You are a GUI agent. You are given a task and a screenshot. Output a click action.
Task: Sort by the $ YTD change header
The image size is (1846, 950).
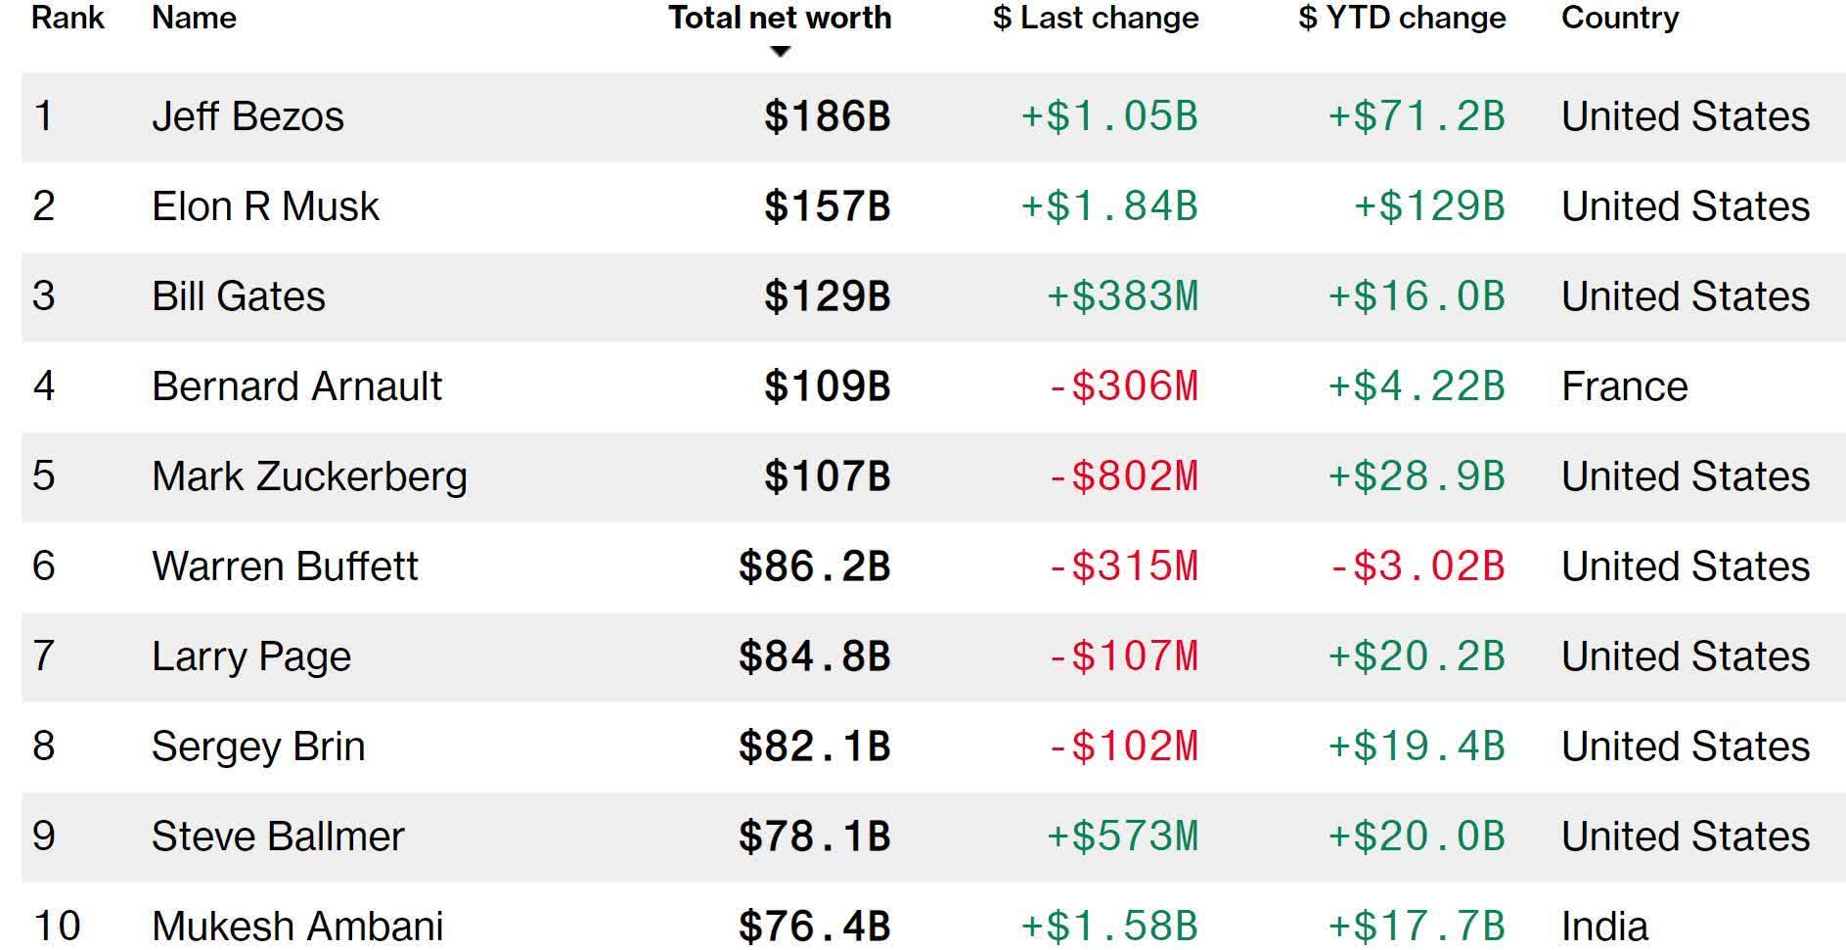tap(1402, 18)
